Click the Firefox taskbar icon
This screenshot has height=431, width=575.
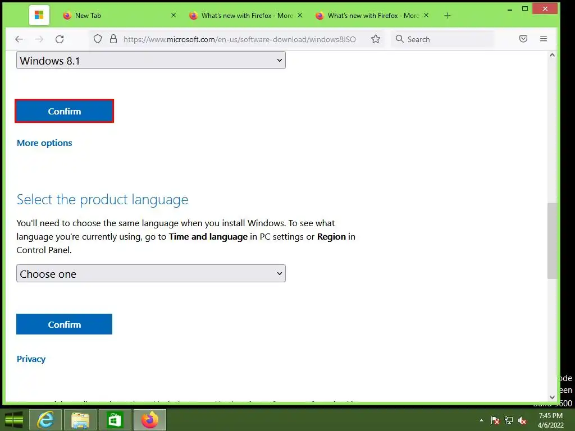point(149,420)
